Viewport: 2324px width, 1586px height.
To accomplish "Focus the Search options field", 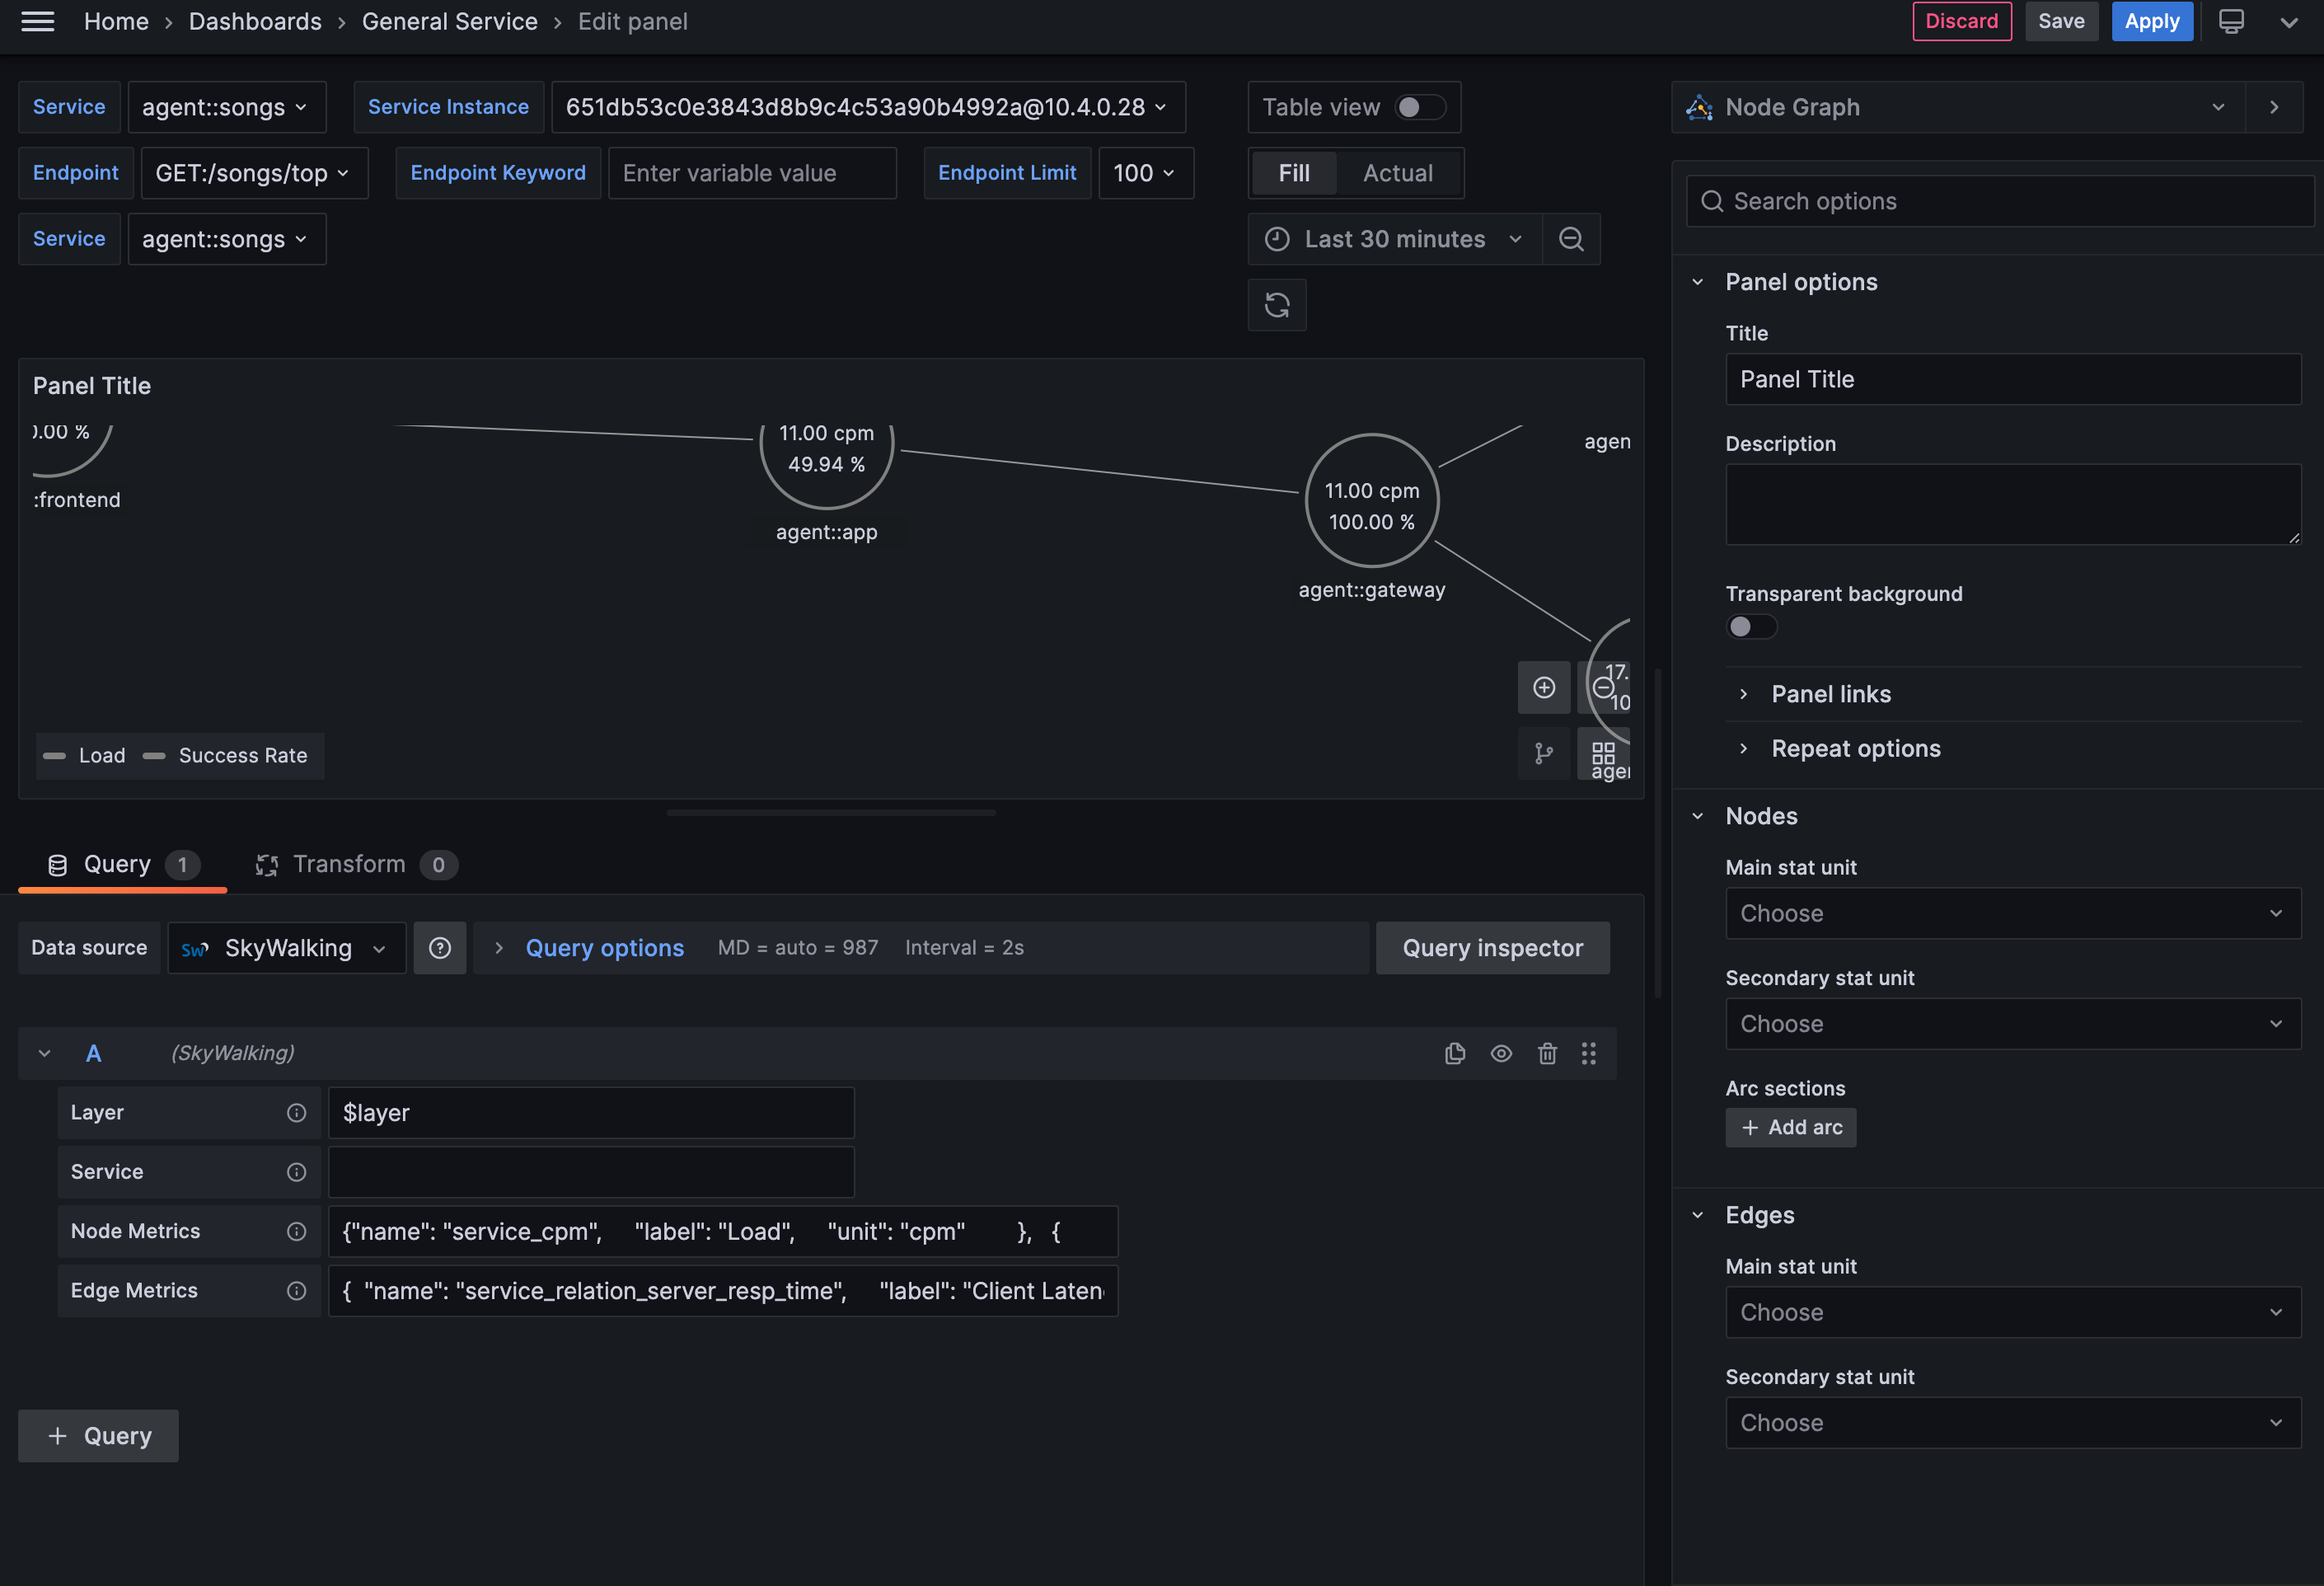I will [x=2000, y=201].
